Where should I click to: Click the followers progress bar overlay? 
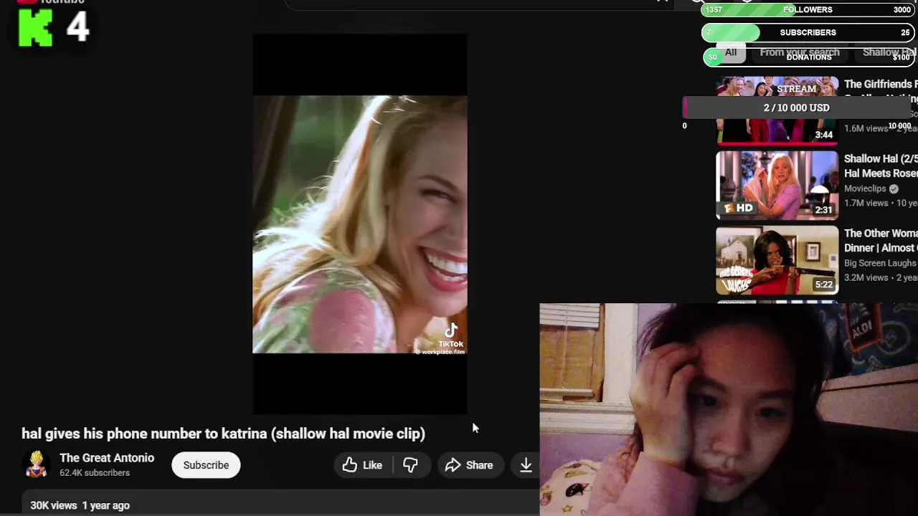point(808,10)
